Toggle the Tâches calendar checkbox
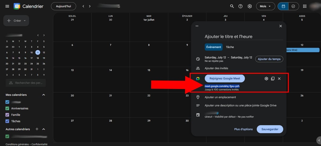This screenshot has height=146, width=321. (x=7, y=121)
